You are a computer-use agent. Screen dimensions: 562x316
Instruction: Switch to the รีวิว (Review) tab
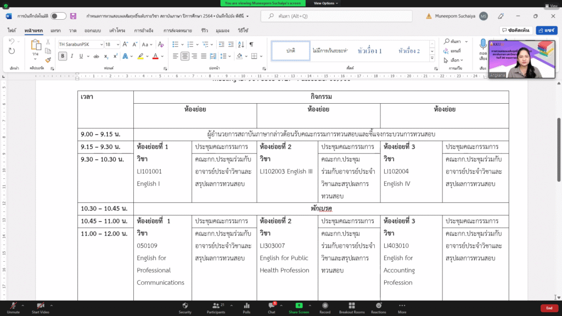coord(204,30)
